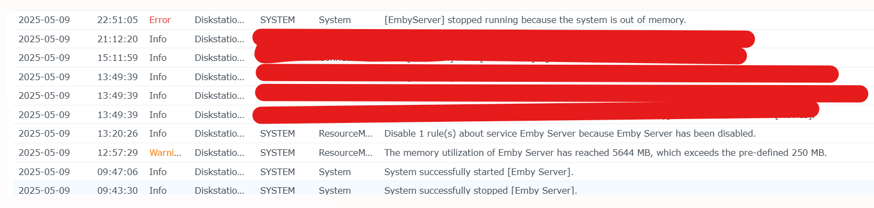Click Diskstatio... host in the 21:12:20 row

(219, 39)
